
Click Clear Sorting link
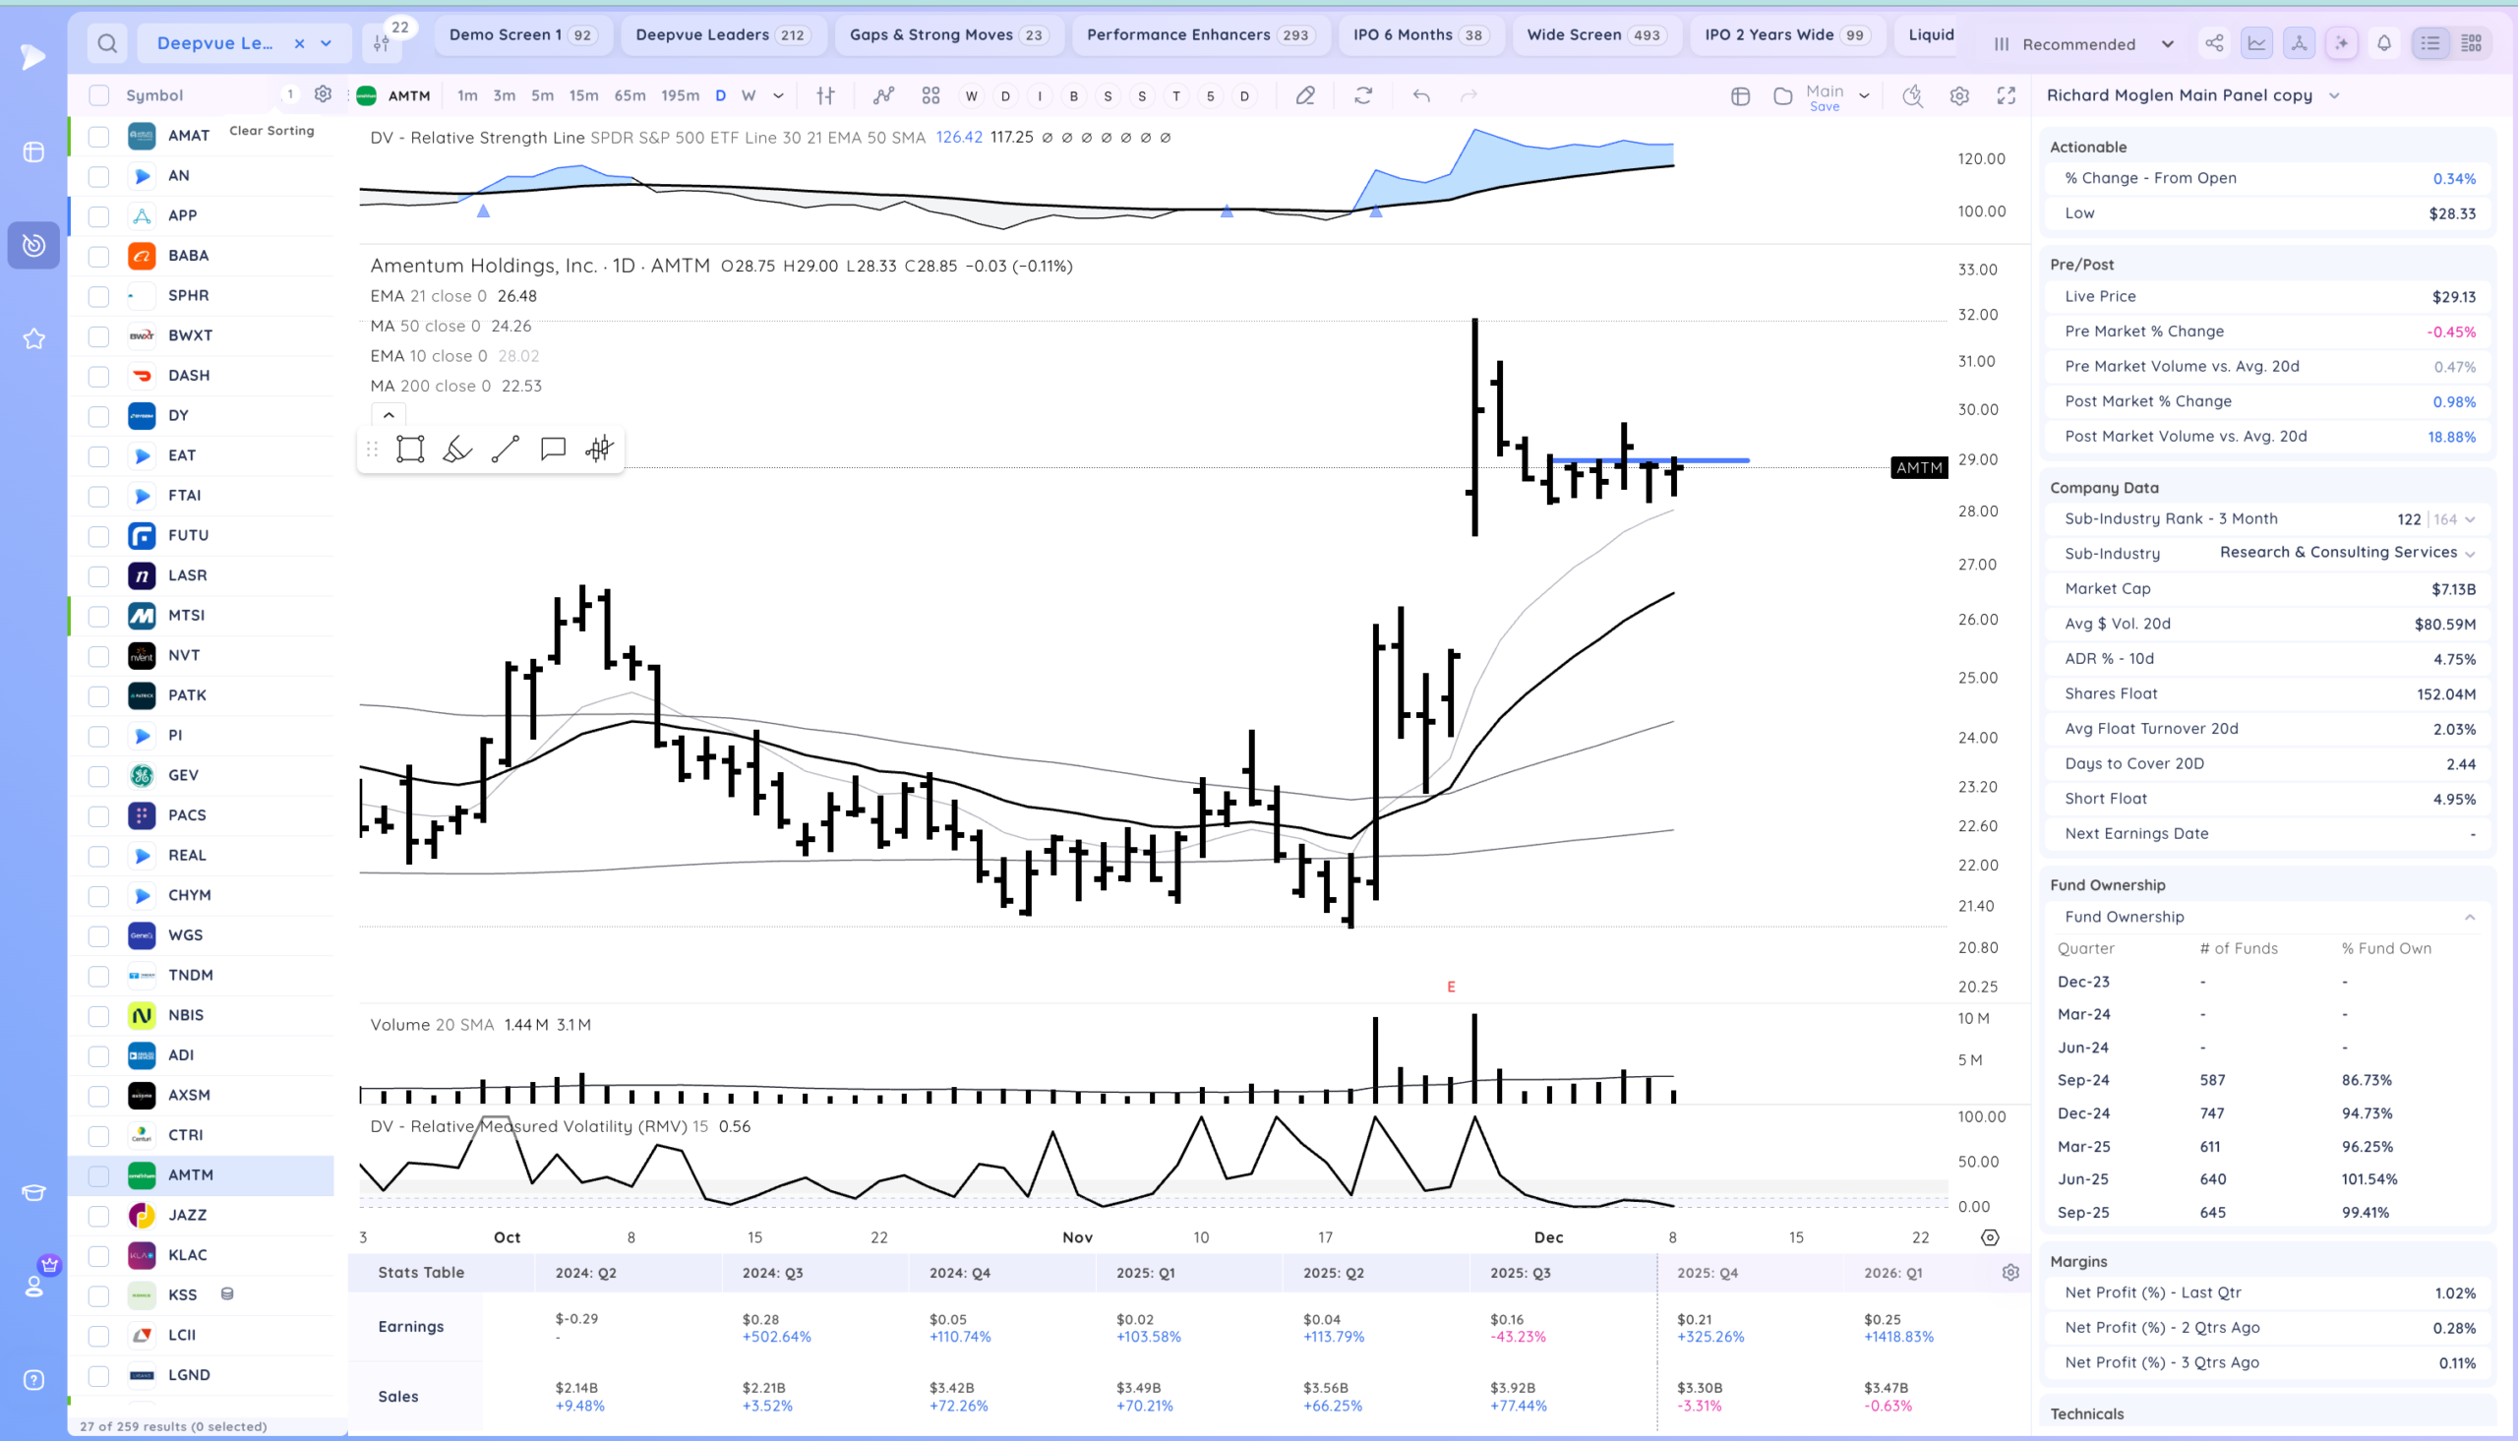click(271, 131)
